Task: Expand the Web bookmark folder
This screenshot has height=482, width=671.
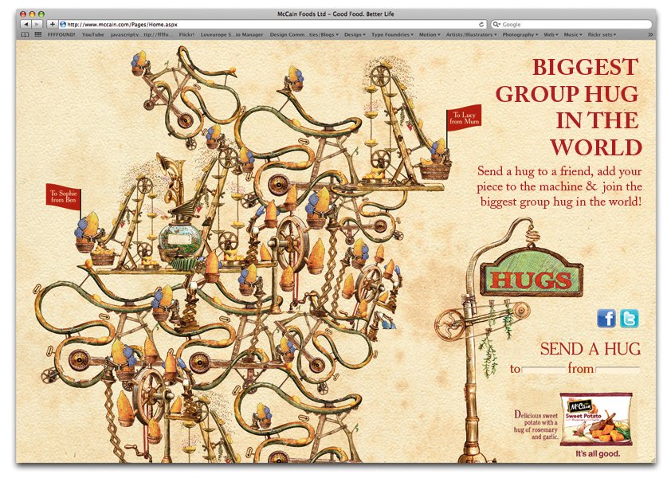Action: pyautogui.click(x=551, y=34)
